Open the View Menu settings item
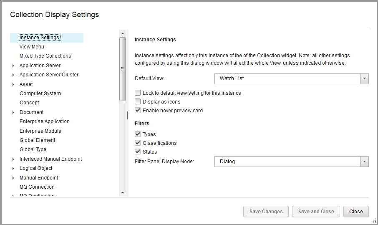The image size is (378, 225). pyautogui.click(x=32, y=47)
